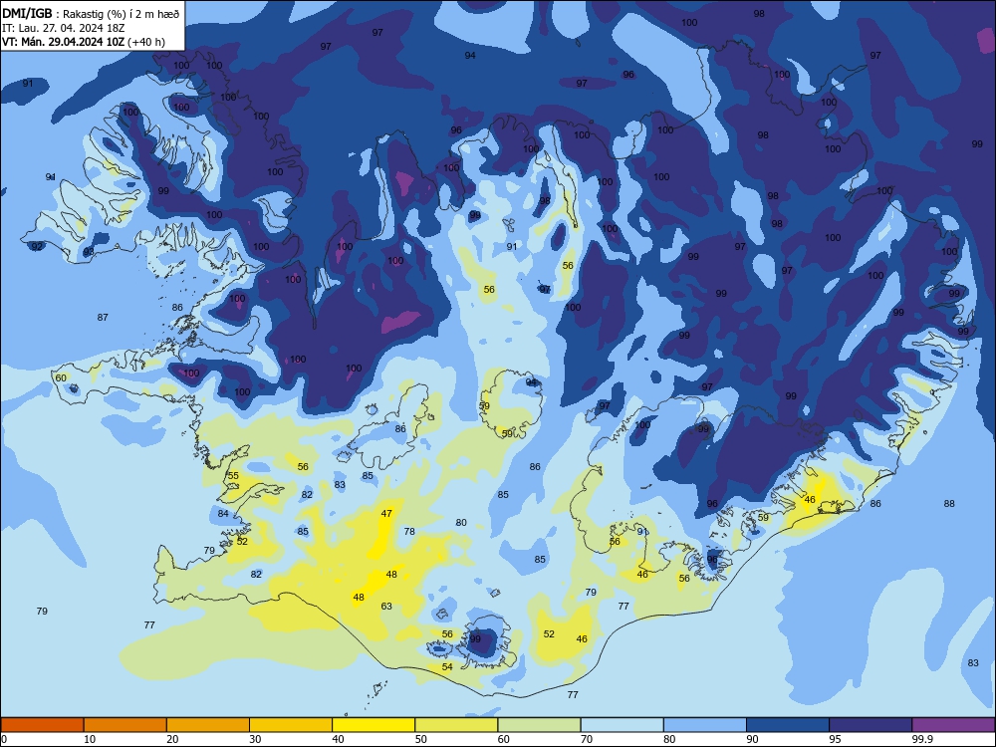Select the initial time line 'IT: Lau. 27. 04. 2024 18Z'
The width and height of the screenshot is (996, 747).
[x=62, y=28]
